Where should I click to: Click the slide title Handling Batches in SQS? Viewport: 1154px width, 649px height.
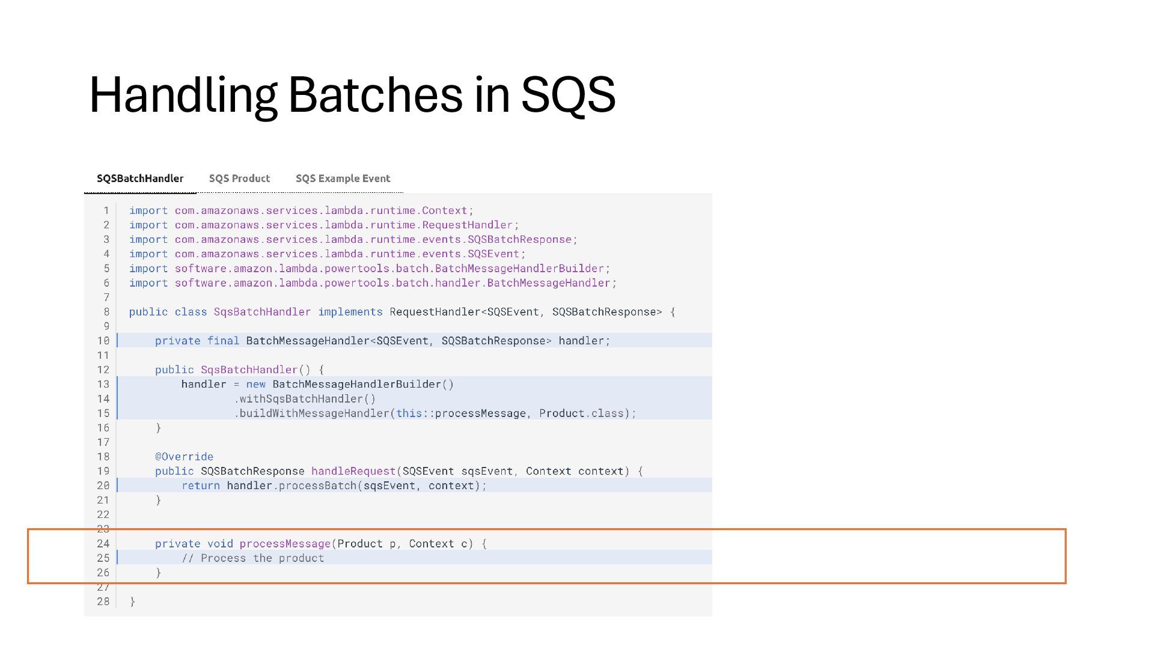[x=352, y=94]
